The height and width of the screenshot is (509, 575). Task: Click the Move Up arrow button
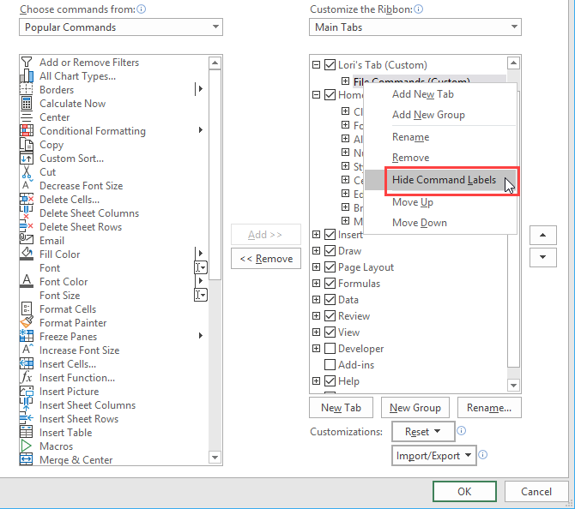coord(542,236)
